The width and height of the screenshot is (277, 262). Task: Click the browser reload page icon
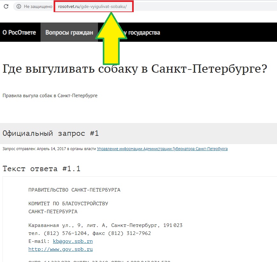tap(5, 6)
